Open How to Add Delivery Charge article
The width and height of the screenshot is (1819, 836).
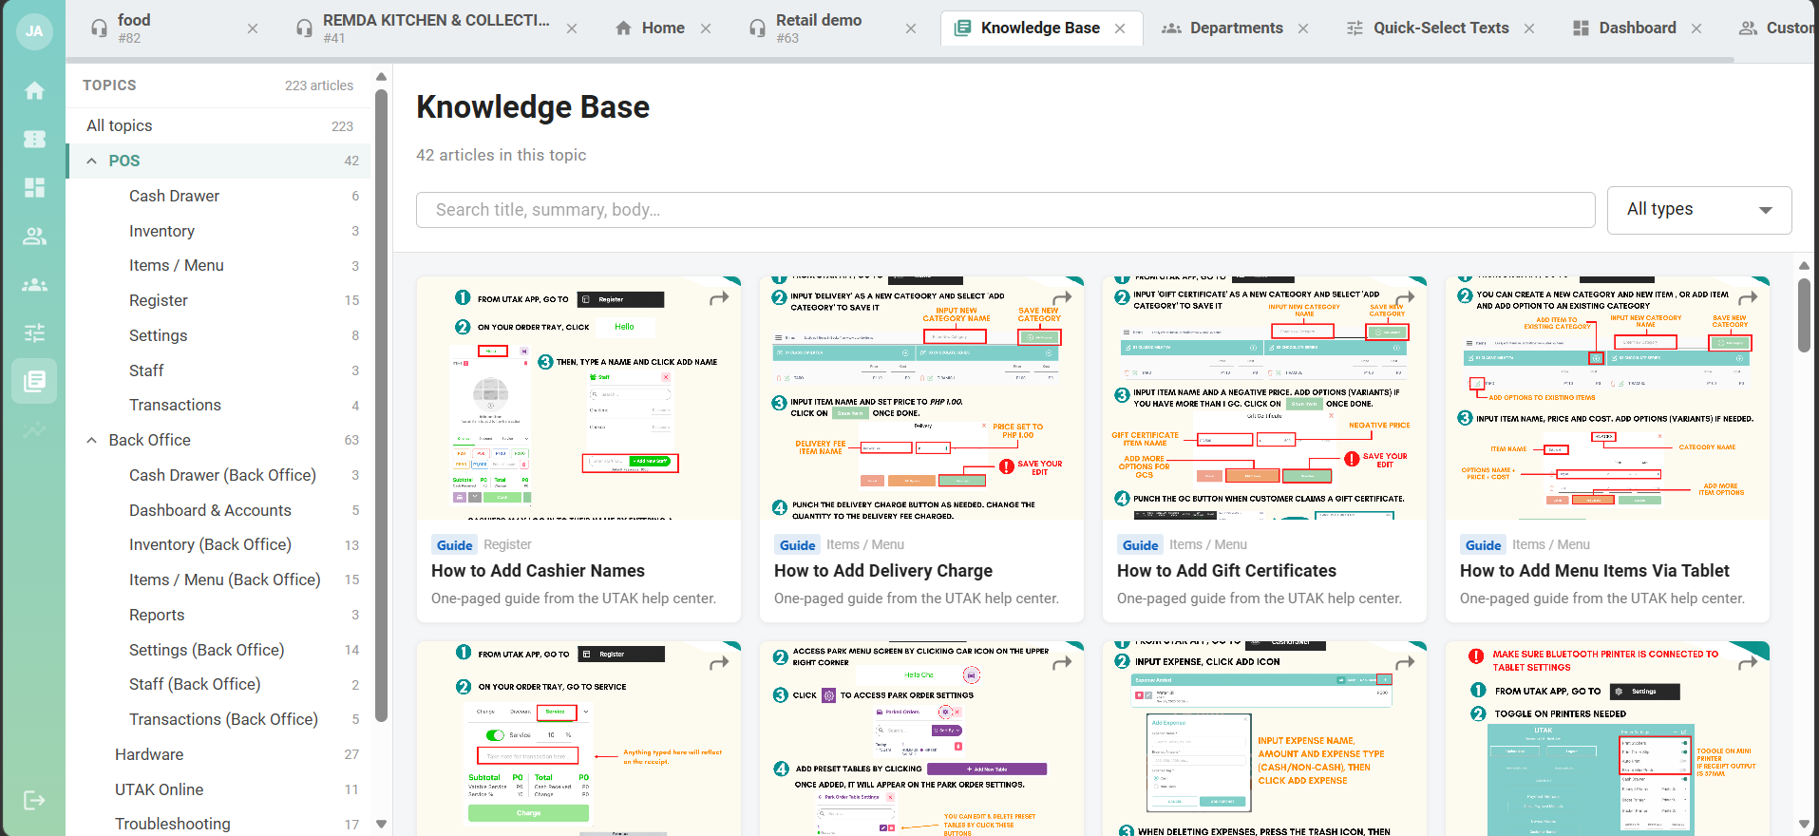coord(883,571)
